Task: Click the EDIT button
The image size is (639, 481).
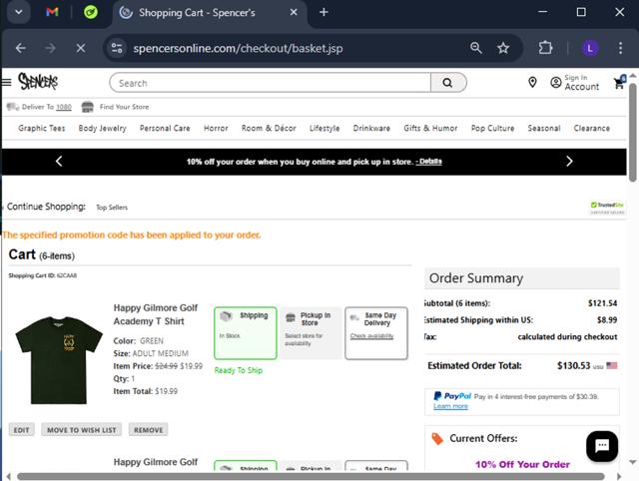Action: 22,430
